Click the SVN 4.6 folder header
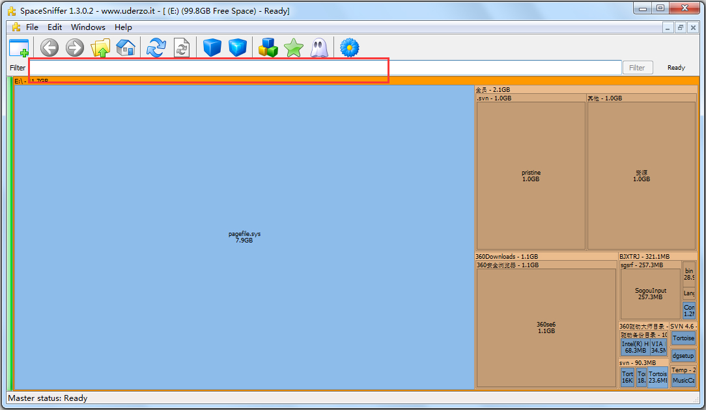This screenshot has height=410, width=706. (683, 326)
